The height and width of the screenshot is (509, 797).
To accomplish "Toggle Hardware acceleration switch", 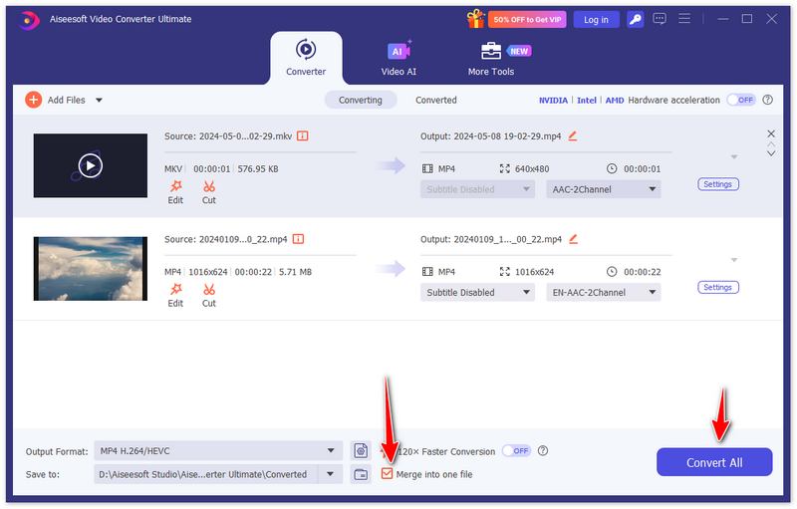I will (x=740, y=100).
